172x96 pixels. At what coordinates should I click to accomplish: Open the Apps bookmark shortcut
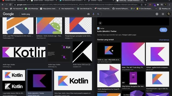pos(5,9)
